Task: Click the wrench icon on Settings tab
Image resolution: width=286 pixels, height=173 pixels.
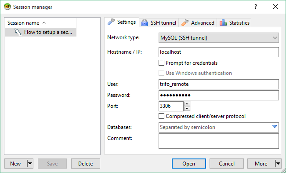Action: [x=111, y=22]
